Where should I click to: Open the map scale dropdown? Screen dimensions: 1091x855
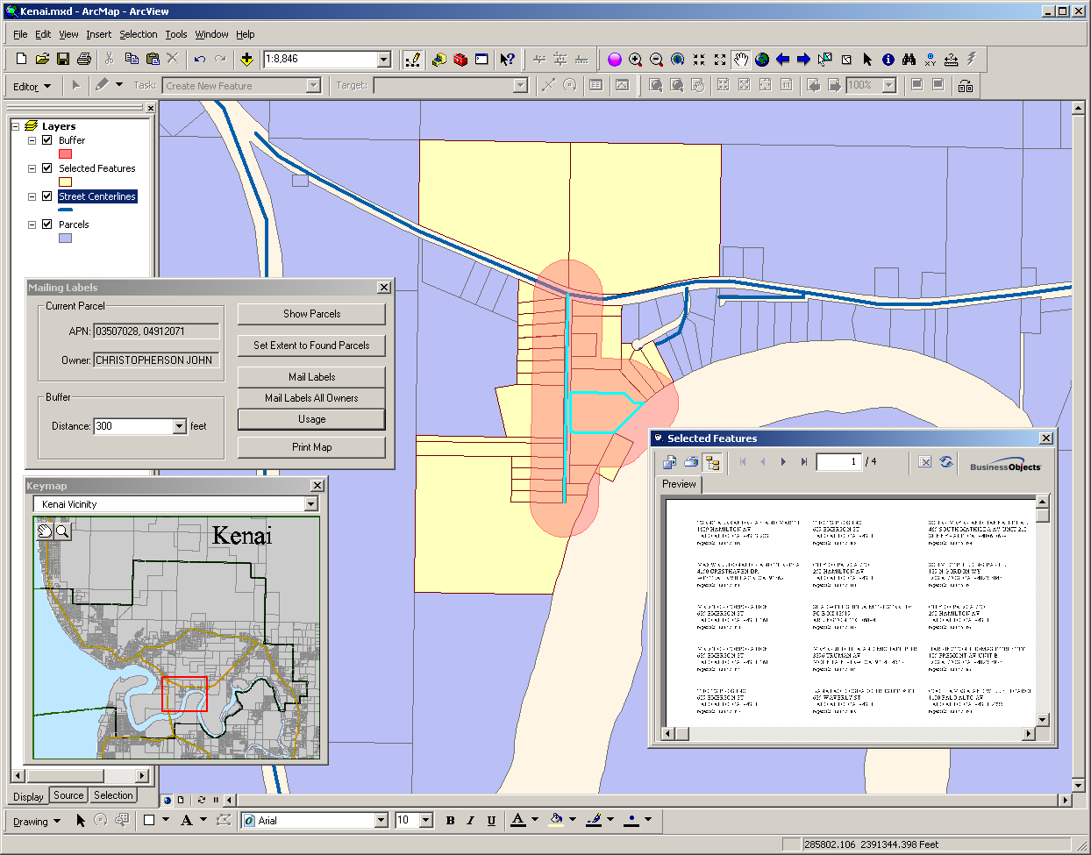(384, 59)
